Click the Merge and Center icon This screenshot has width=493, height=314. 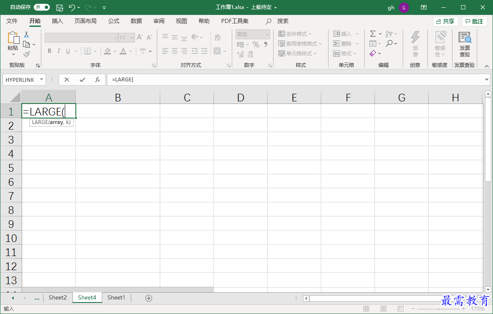(217, 51)
